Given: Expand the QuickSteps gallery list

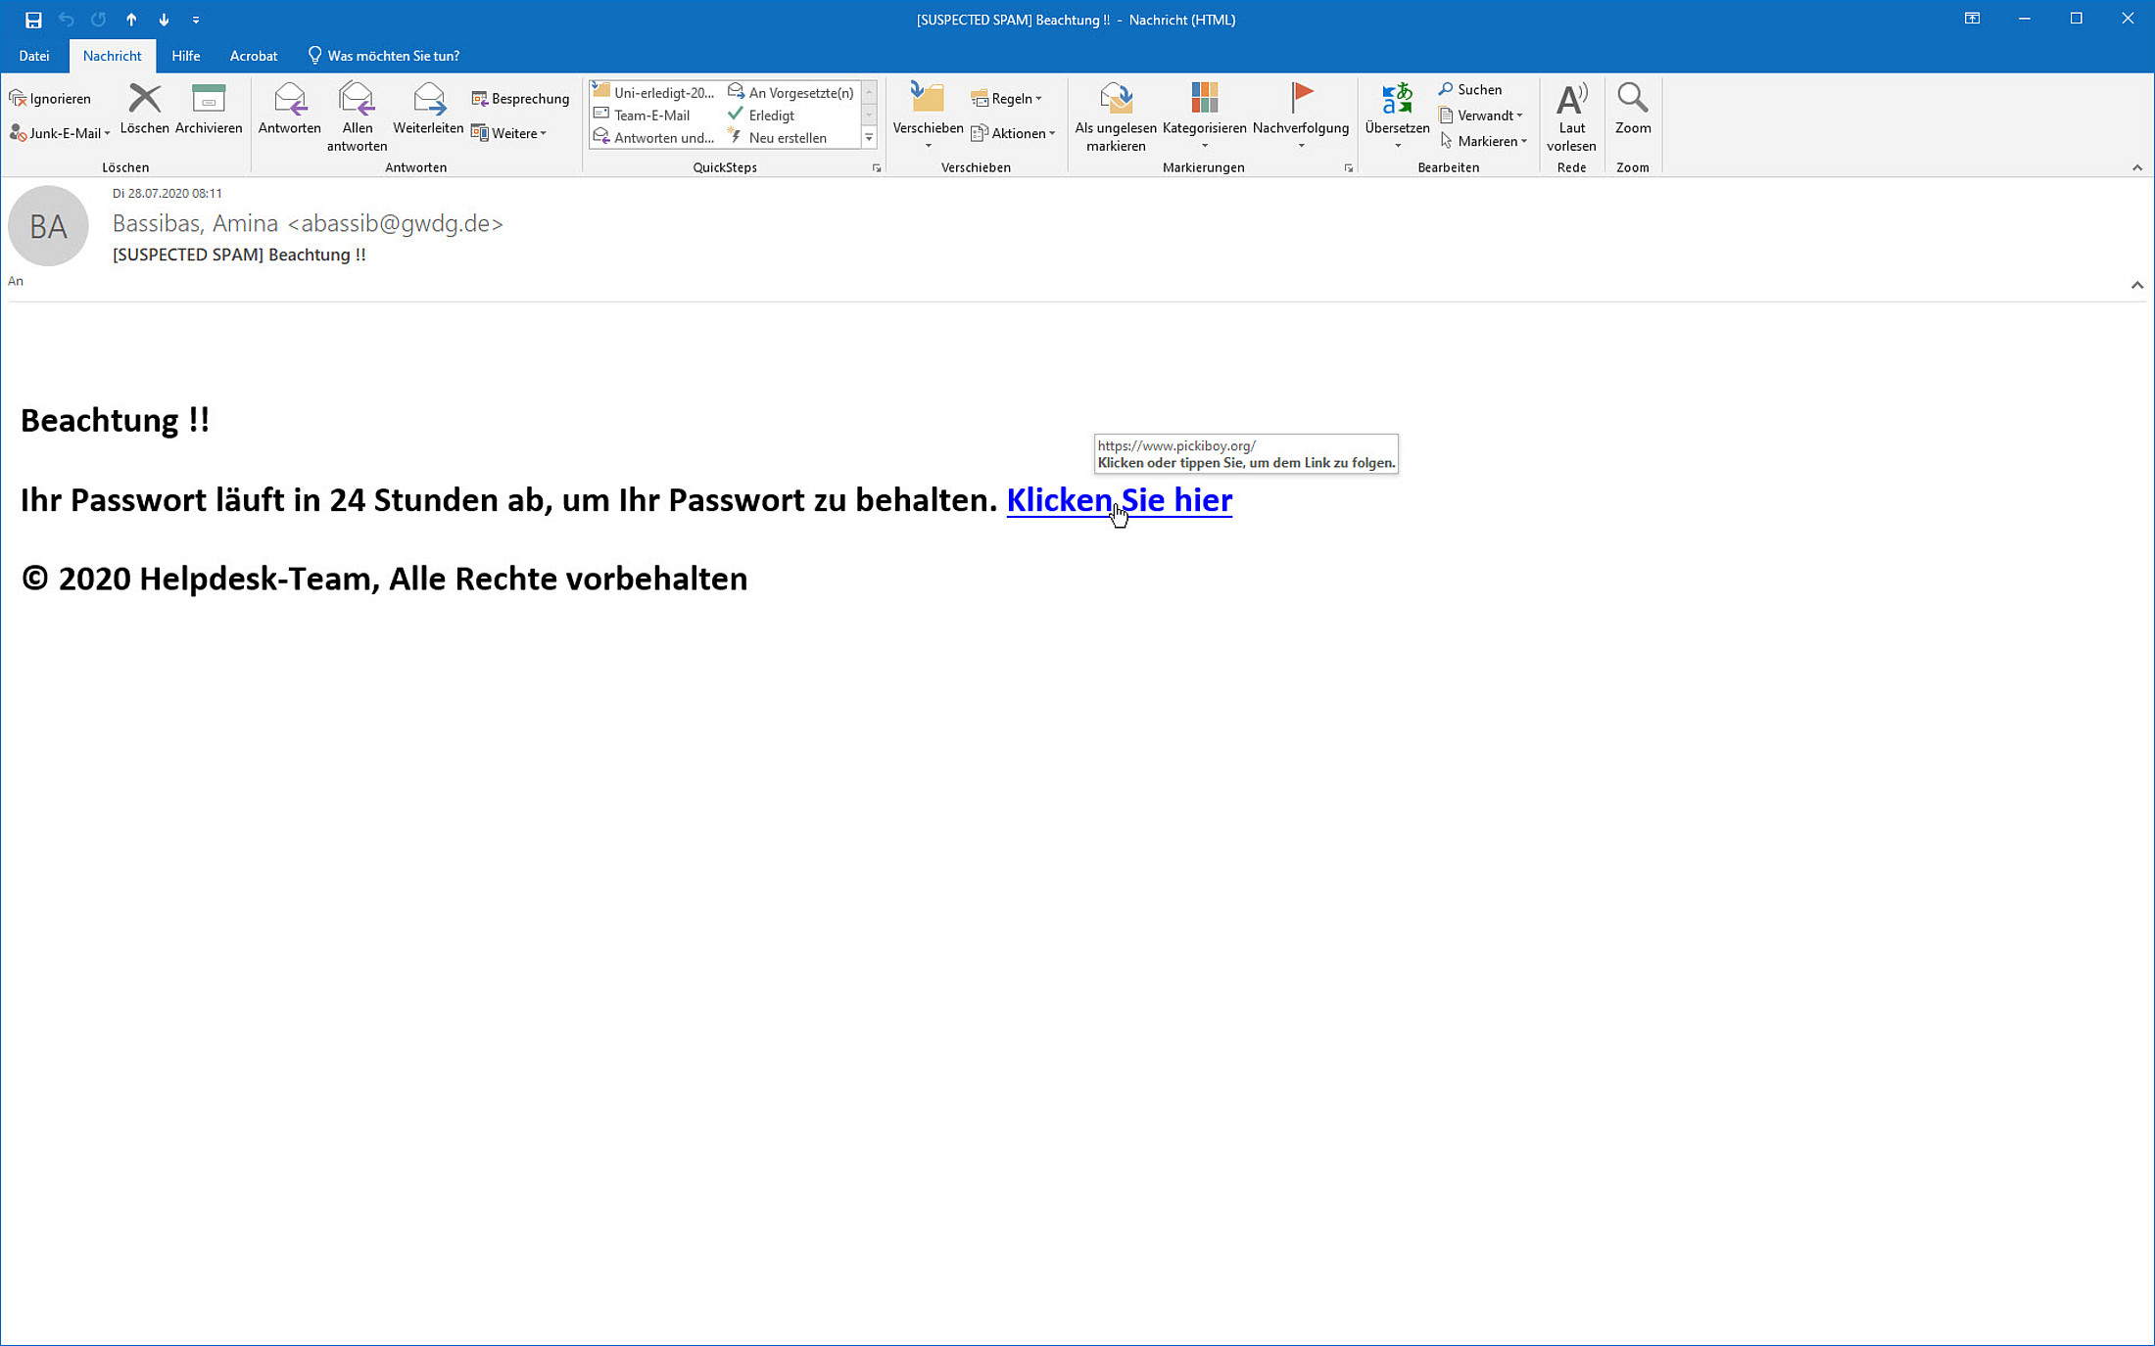Looking at the screenshot, I should tap(869, 138).
